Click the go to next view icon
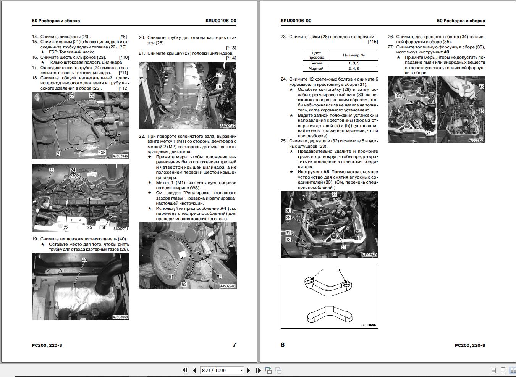This screenshot has width=516, height=377. (278, 370)
